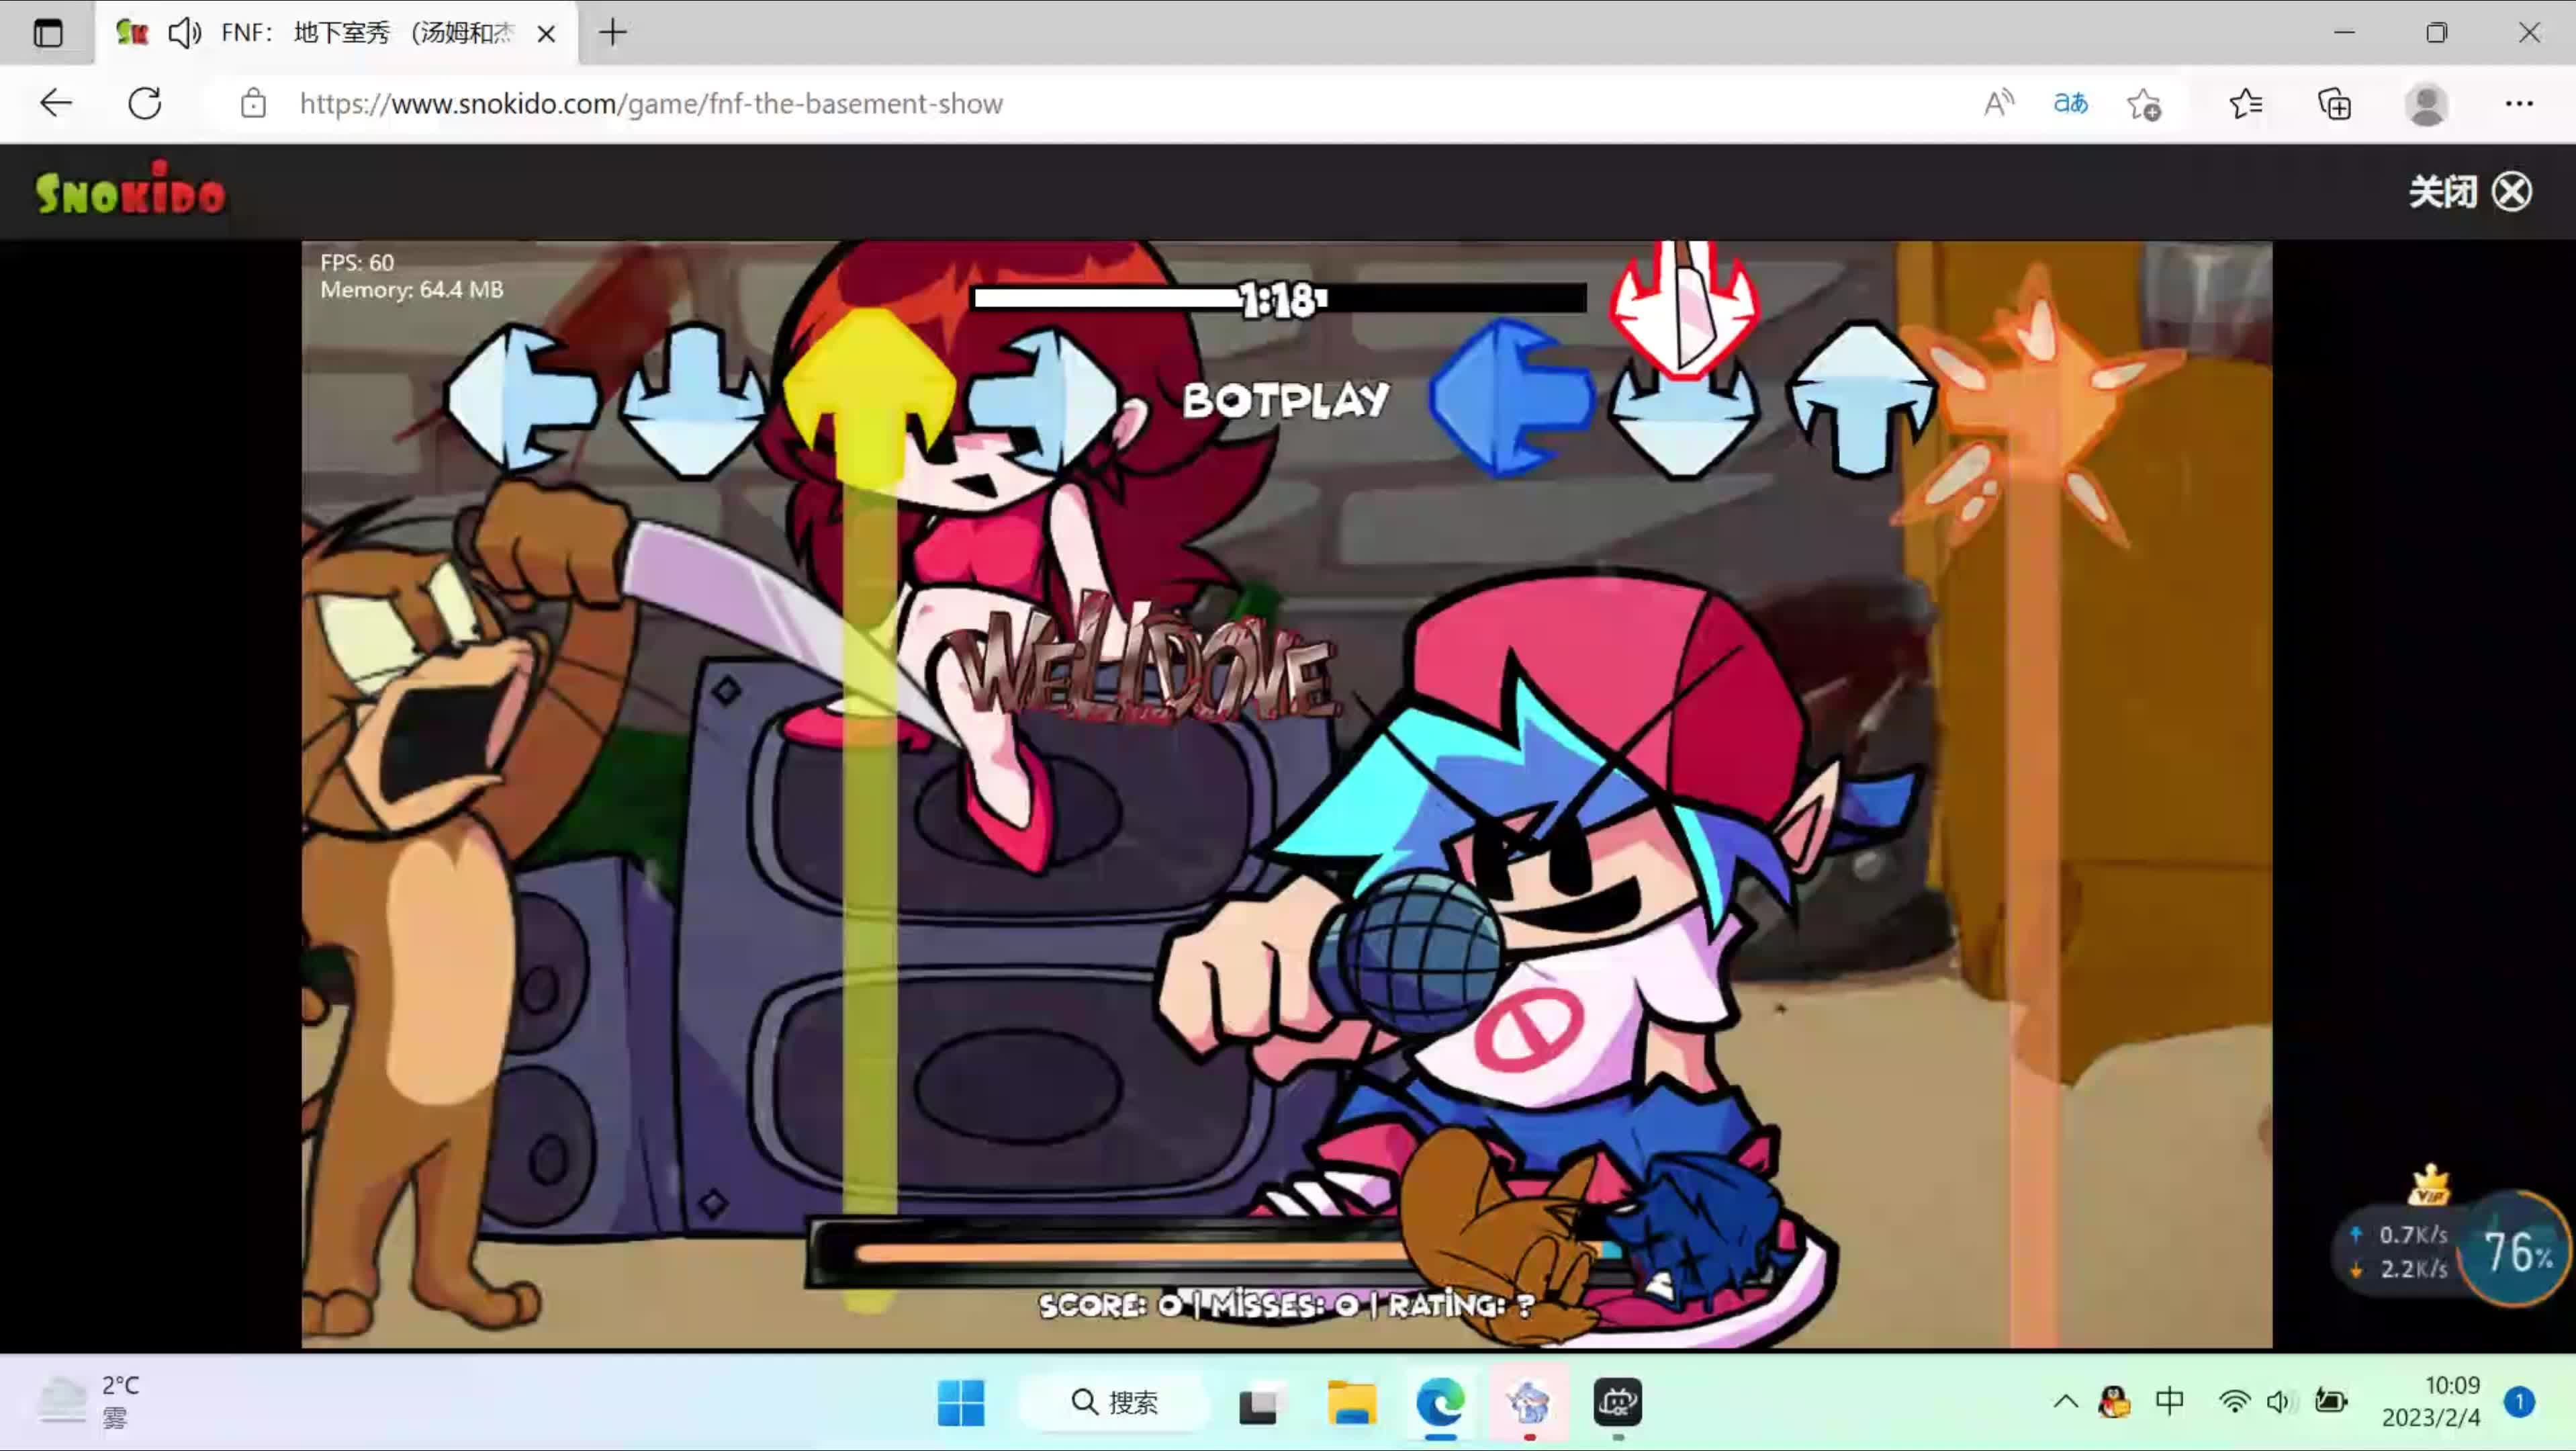
Task: Open the notification center badge
Action: pos(2519,1402)
